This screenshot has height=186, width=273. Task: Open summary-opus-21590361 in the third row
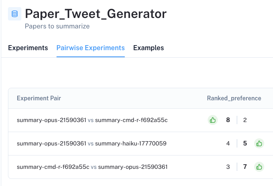tap(133, 167)
